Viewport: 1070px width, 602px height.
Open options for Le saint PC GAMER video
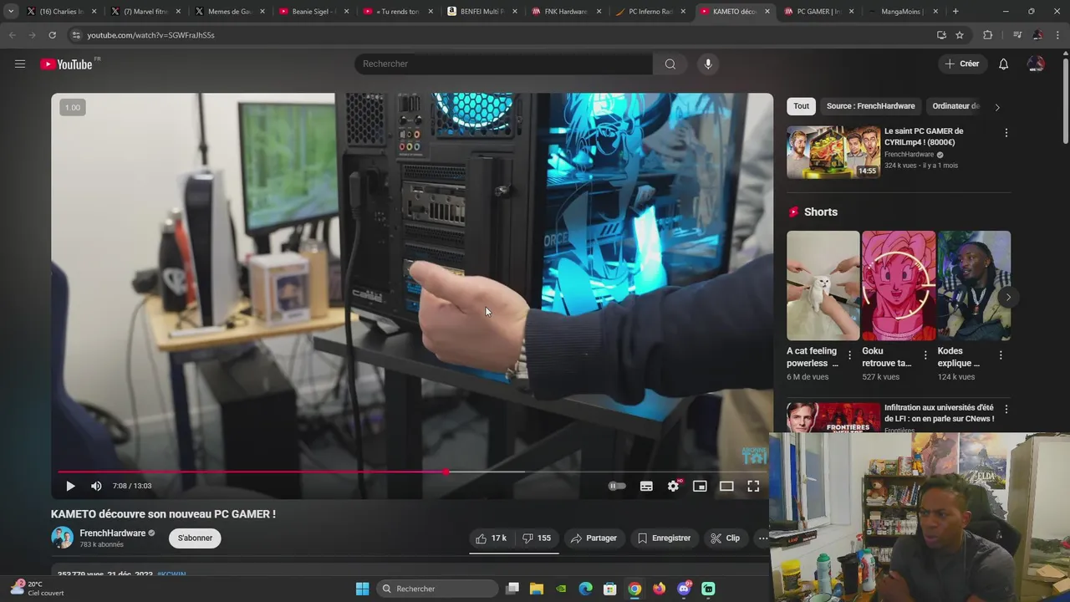(x=1006, y=133)
